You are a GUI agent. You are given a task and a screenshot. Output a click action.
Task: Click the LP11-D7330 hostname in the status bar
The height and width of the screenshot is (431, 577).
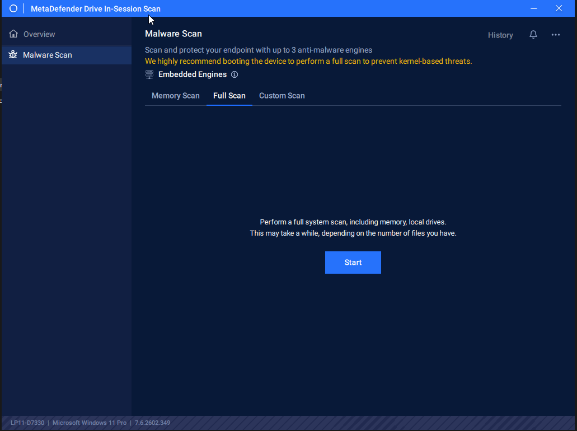click(x=27, y=423)
